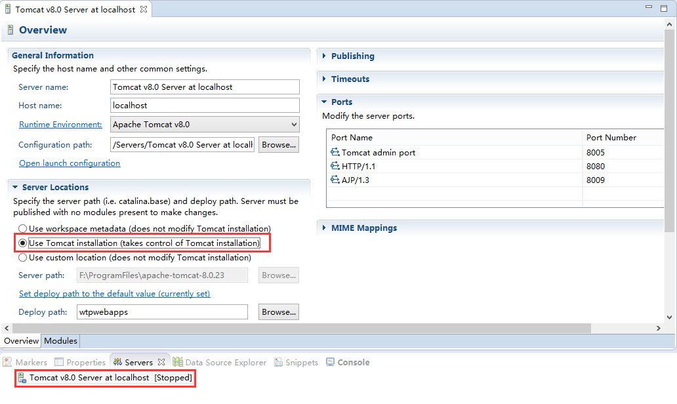Select port number 8009 cell
Viewport: 677px width, 404px height.
coord(623,180)
